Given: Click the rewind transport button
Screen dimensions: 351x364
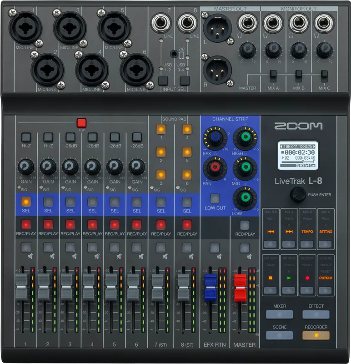Looking at the screenshot, I should (x=271, y=244).
